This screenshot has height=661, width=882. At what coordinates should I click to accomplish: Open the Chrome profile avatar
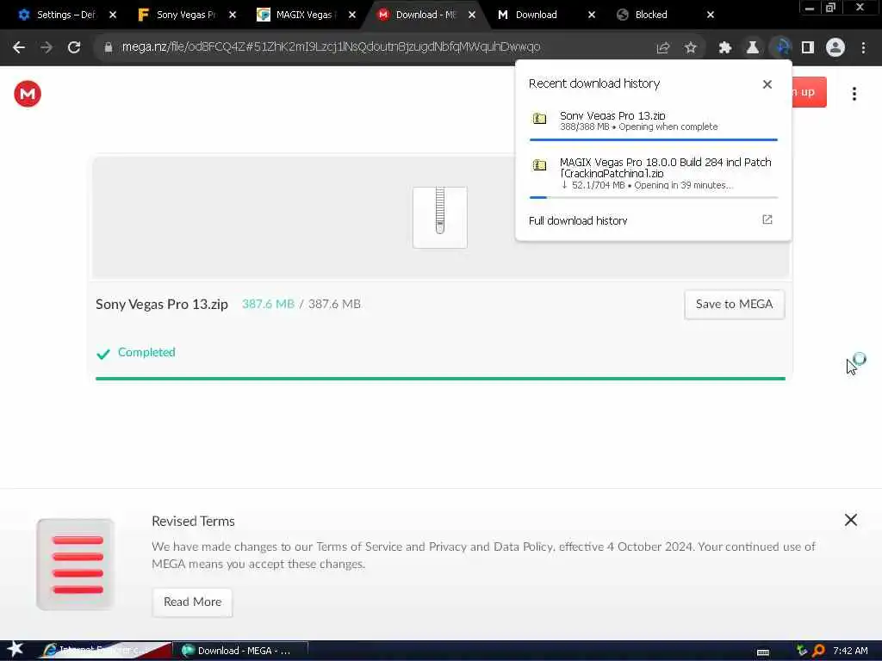tap(835, 47)
